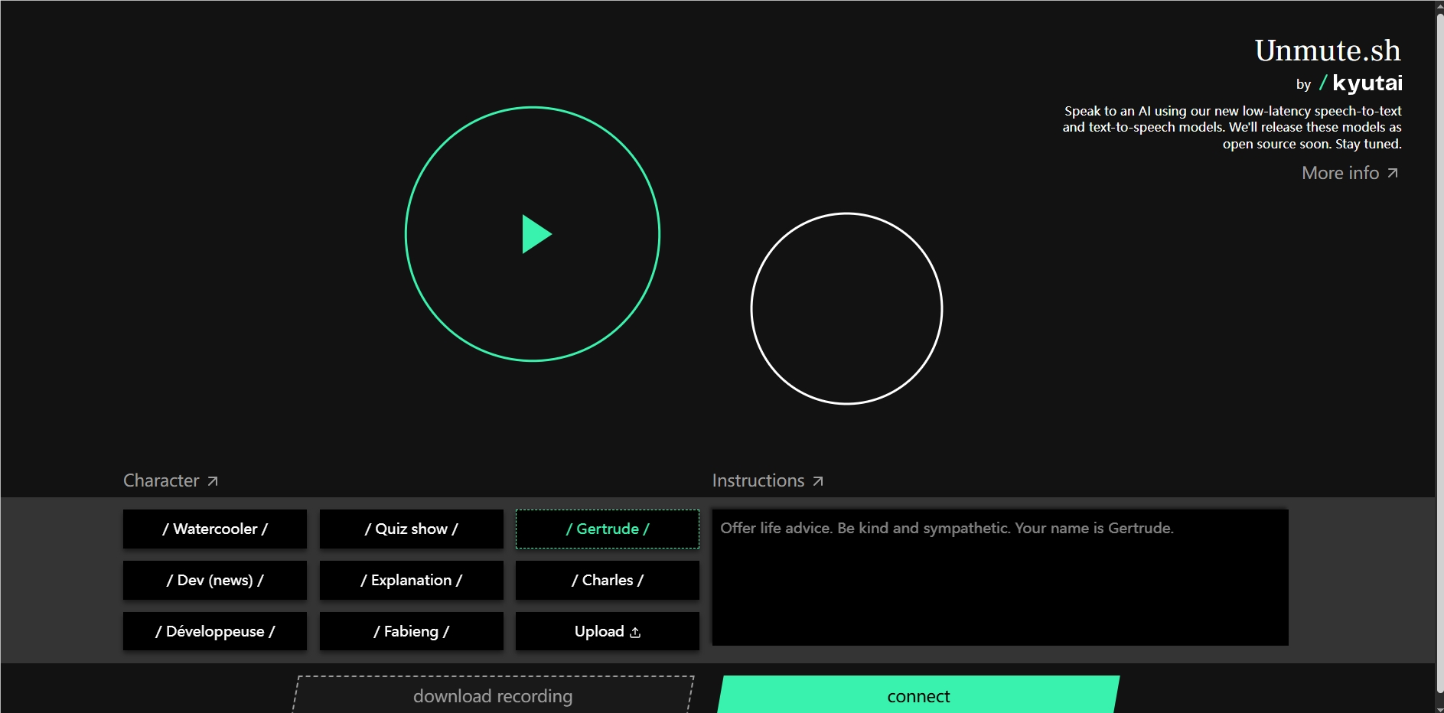
Task: Pick the Dev (news) character
Action: tap(215, 580)
